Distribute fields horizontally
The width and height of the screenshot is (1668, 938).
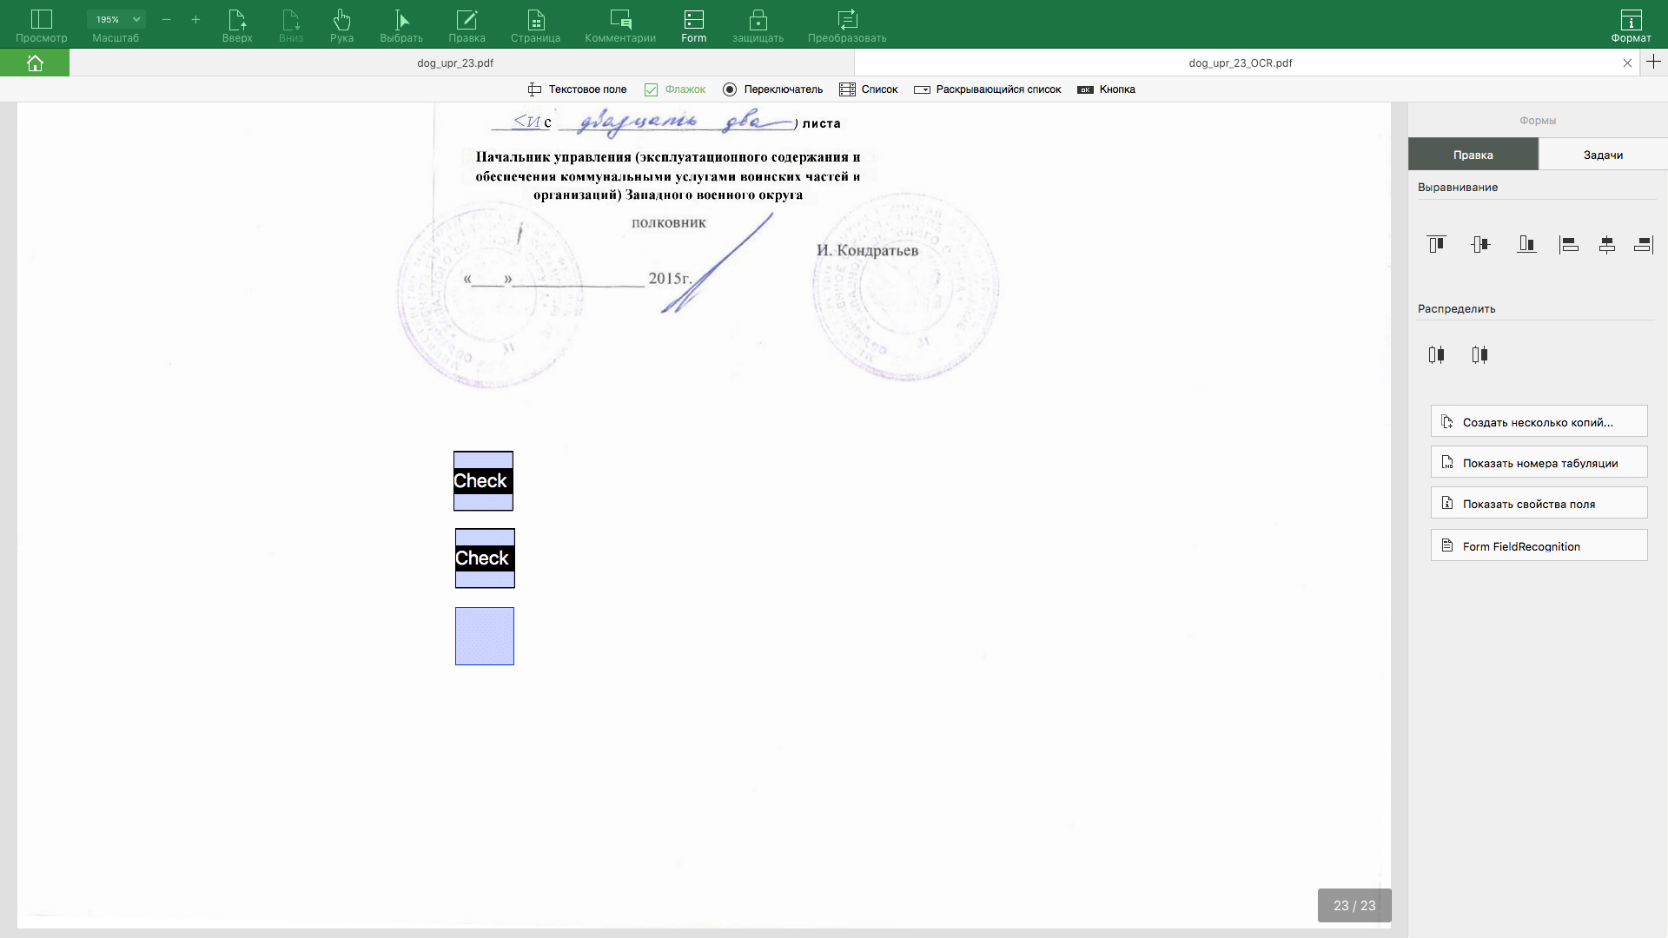click(1437, 354)
